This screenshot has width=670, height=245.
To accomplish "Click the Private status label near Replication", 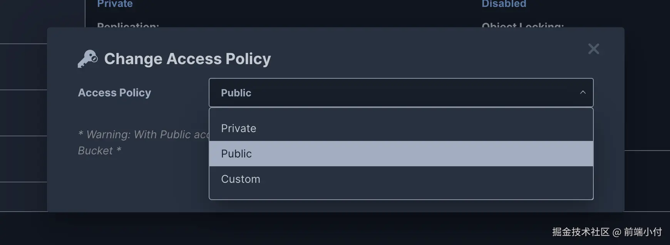I will click(x=114, y=4).
